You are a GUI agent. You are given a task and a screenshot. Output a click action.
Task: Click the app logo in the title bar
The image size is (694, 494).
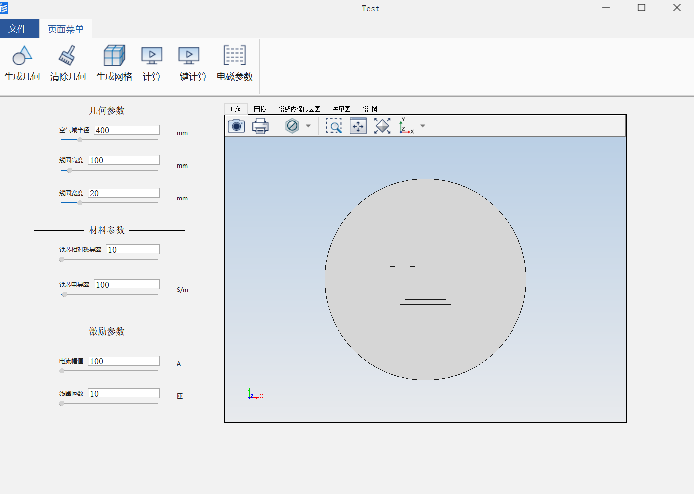click(4, 8)
